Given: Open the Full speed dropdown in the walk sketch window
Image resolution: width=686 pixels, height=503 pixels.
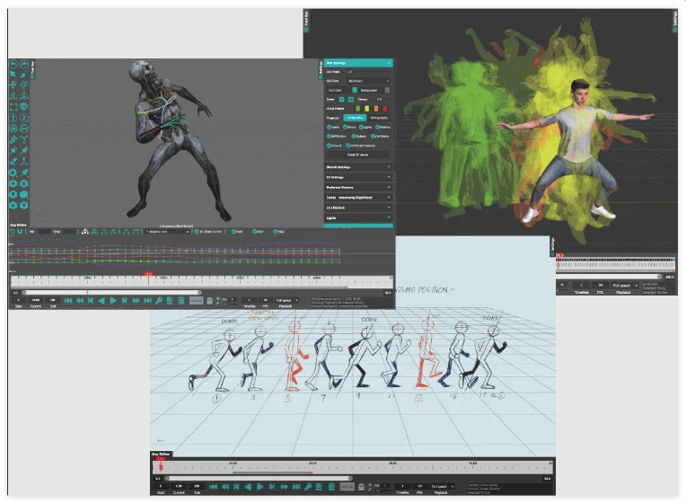Looking at the screenshot, I should pos(442,486).
